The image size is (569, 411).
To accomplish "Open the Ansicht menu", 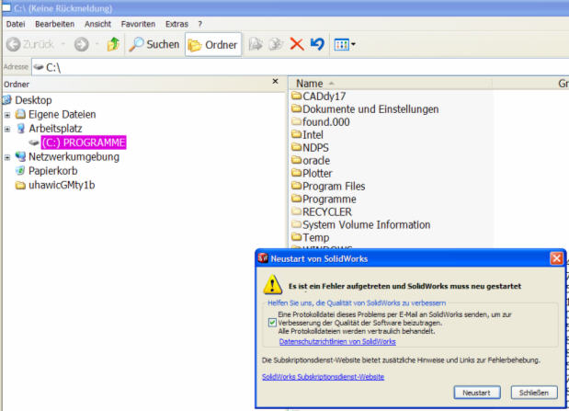I will coord(97,24).
